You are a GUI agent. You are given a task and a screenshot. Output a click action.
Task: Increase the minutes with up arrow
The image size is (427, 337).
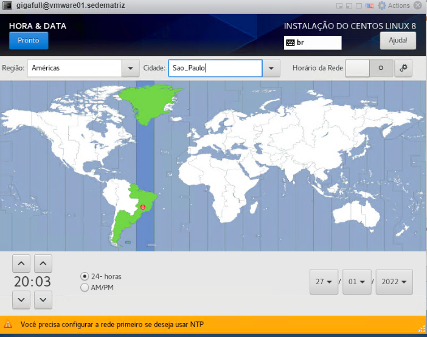coord(43,264)
